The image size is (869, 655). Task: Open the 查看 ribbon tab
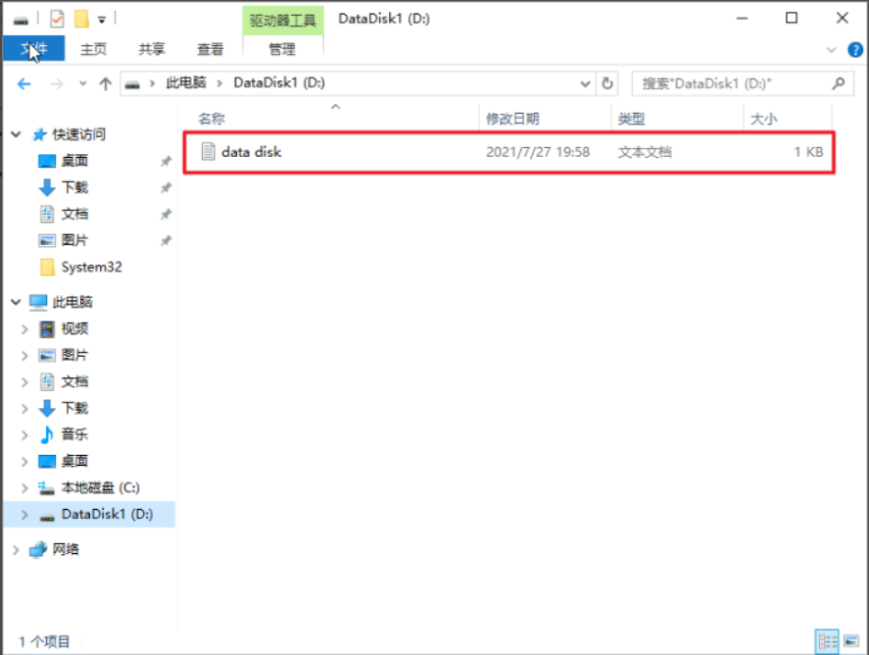coord(210,49)
